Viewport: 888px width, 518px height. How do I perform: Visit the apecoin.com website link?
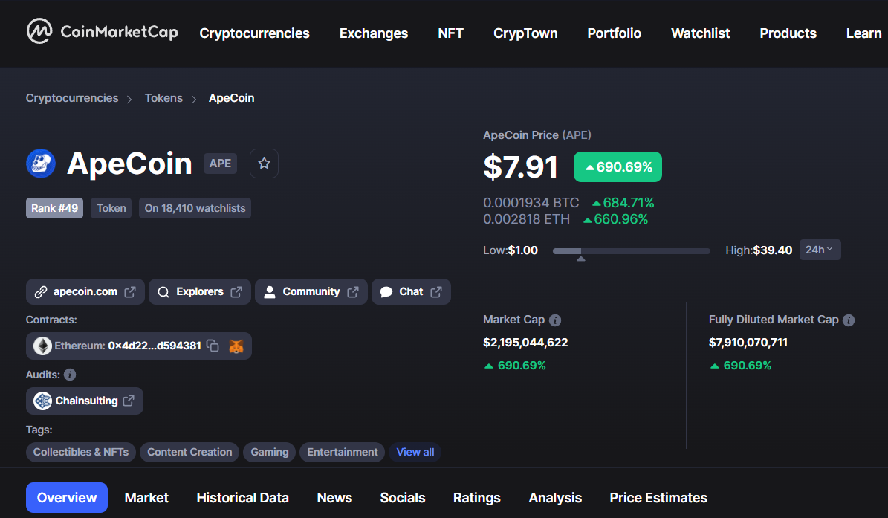[x=85, y=291]
